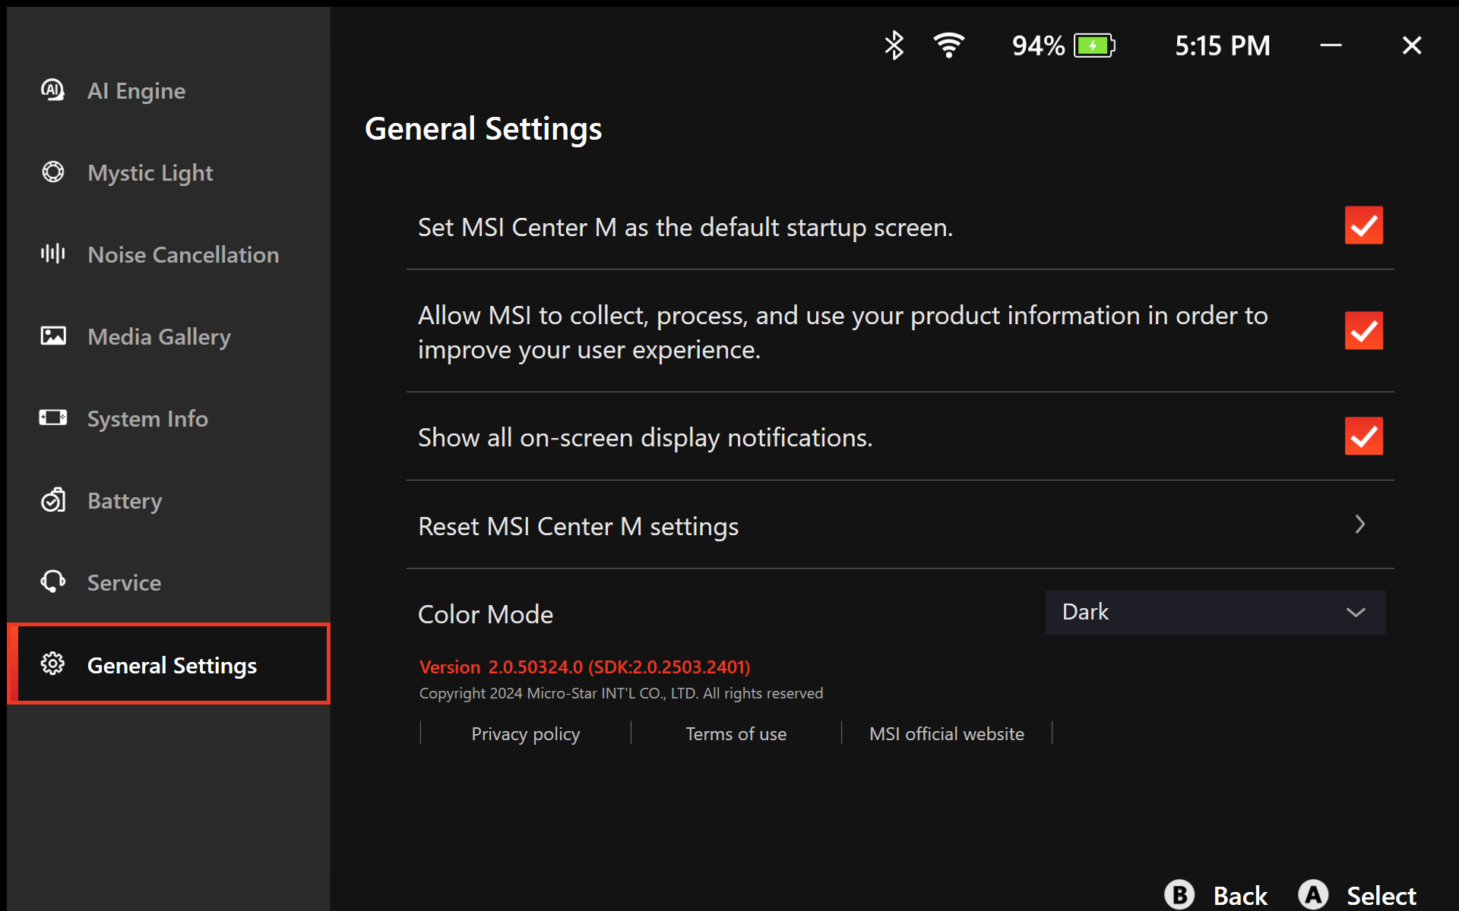Click the Service headset icon
The width and height of the screenshot is (1459, 911).
52,582
